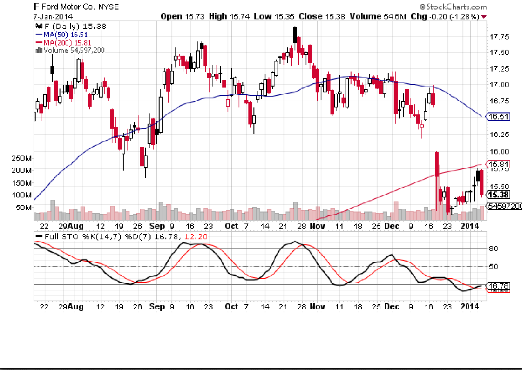522x370 pixels.
Task: Click the blue line marker for MA(50)
Action: pyautogui.click(x=39, y=34)
